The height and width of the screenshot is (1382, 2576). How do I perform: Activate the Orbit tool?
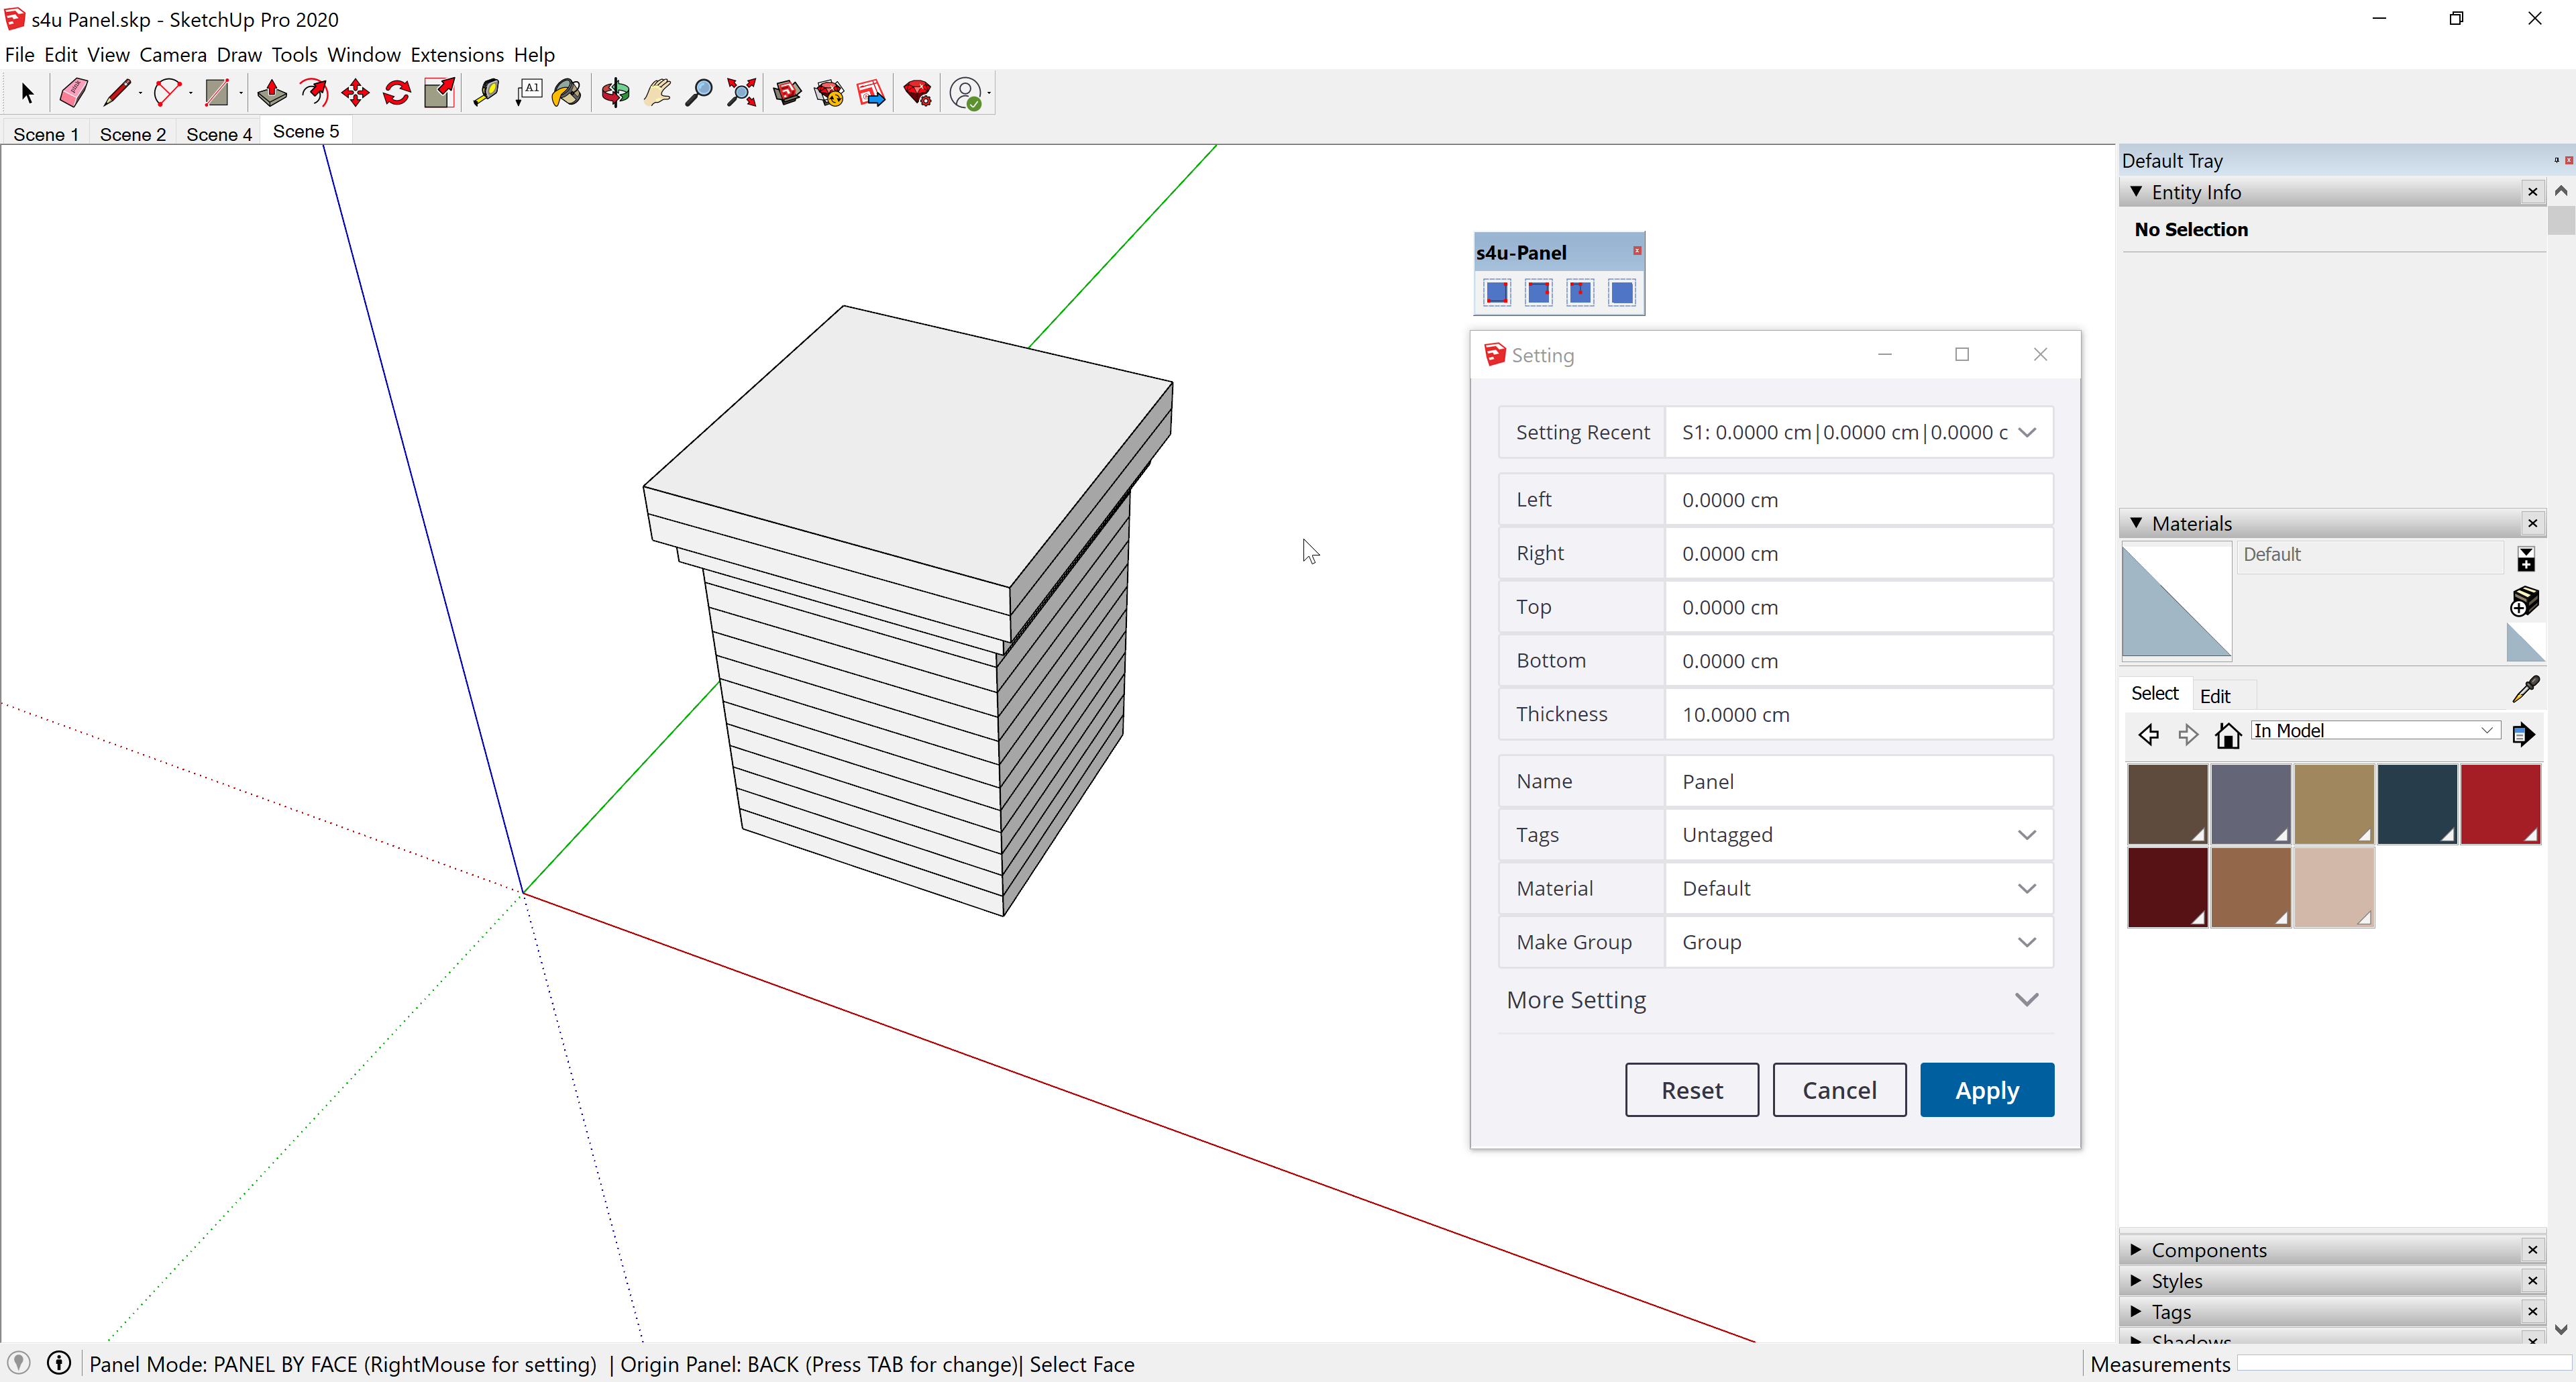point(616,92)
